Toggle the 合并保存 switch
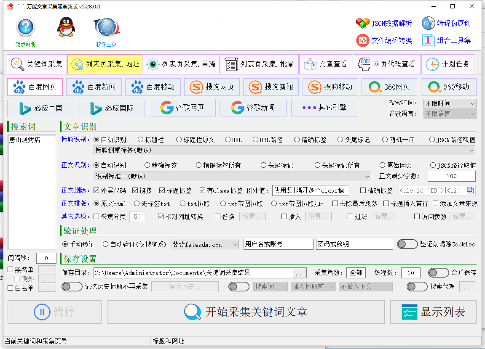485x349 pixels. pos(438,273)
